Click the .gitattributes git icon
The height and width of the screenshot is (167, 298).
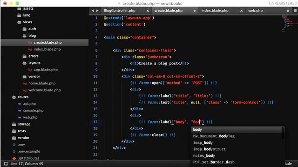pos(14,158)
